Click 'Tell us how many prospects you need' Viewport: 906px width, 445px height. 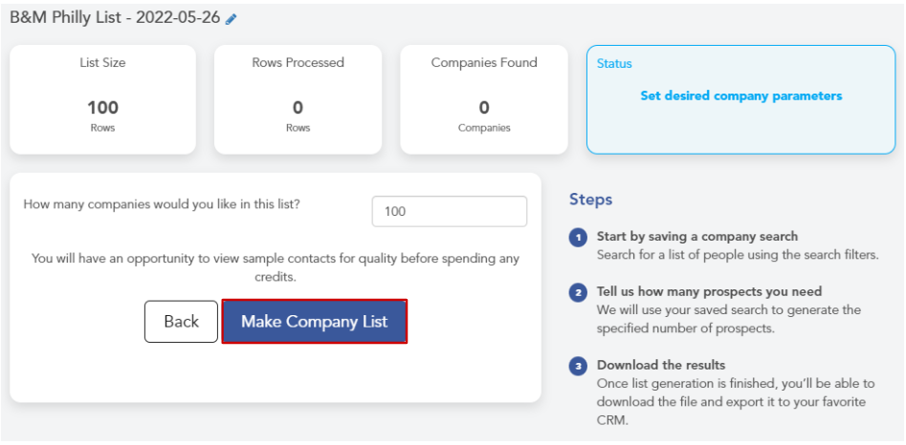tap(709, 291)
